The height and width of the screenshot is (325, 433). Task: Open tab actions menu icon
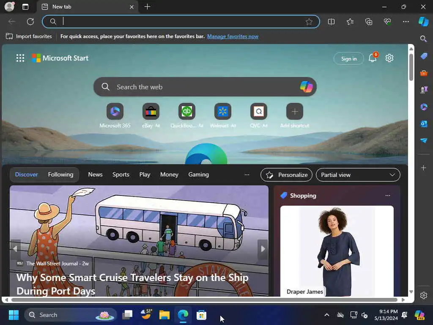25,7
